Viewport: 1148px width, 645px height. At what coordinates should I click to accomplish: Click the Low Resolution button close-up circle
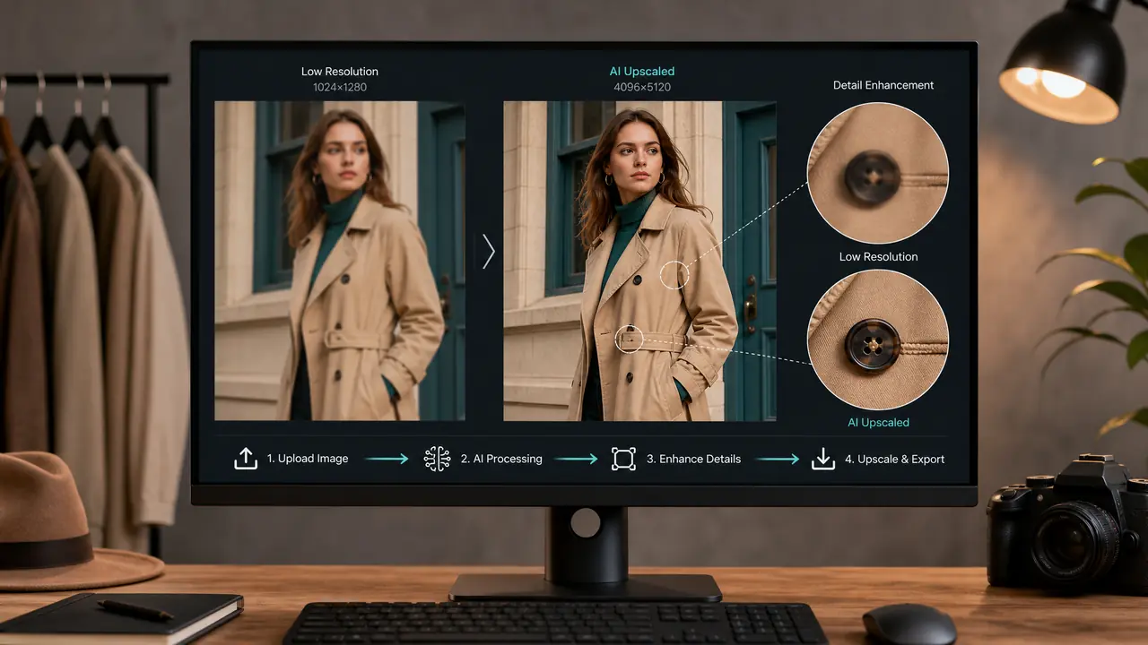[878, 173]
